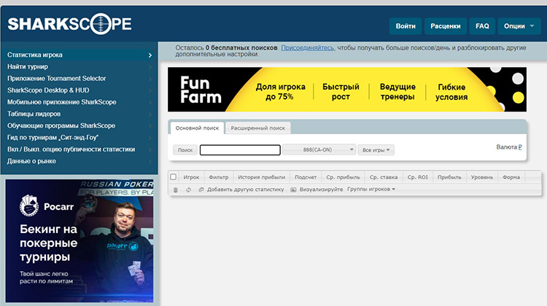Expand the Группы игроков dropdown

pyautogui.click(x=371, y=189)
